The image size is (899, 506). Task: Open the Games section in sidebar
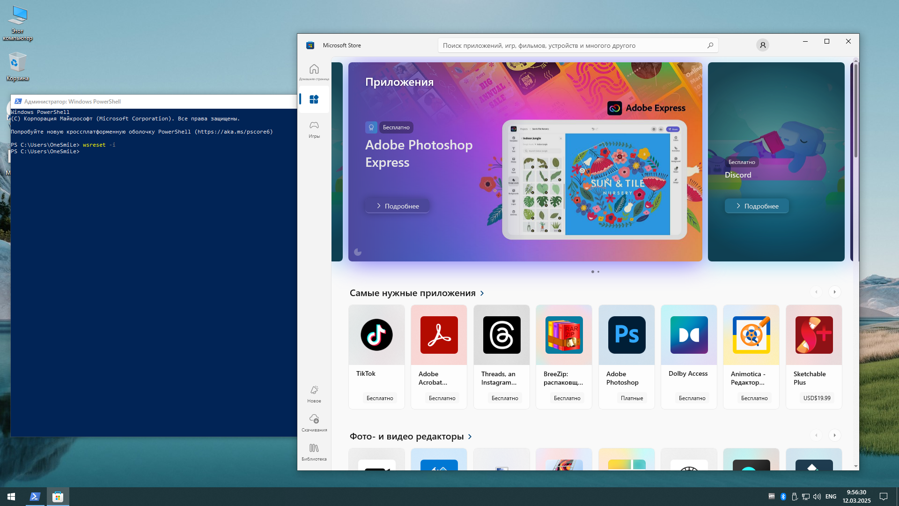314,129
